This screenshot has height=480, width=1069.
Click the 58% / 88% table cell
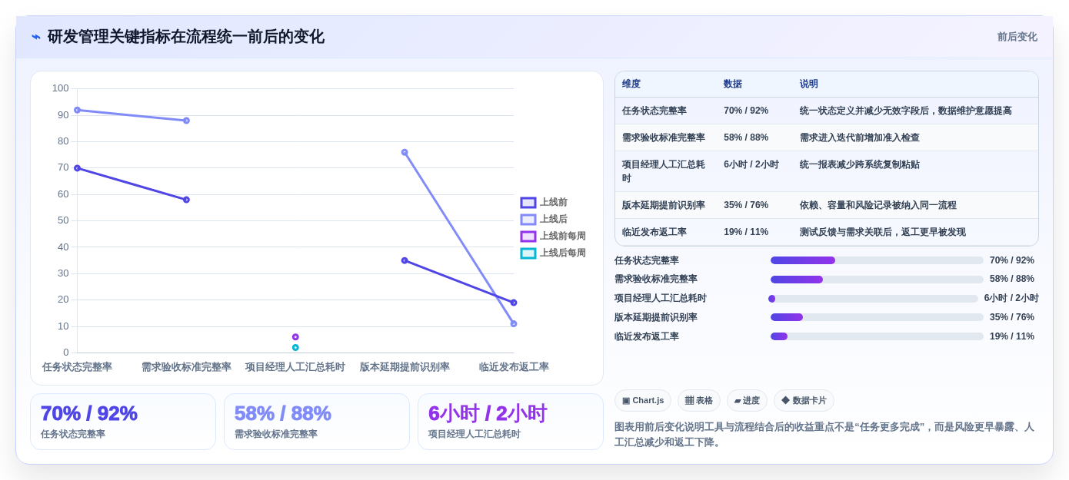(x=746, y=137)
